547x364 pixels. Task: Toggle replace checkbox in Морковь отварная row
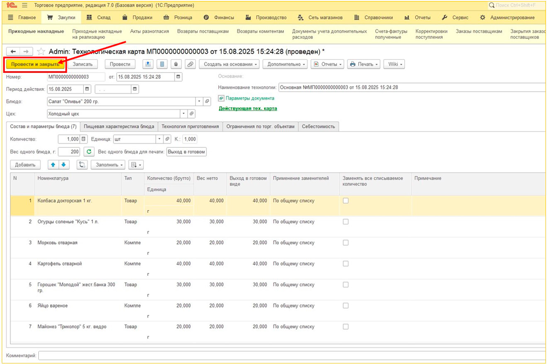(345, 242)
